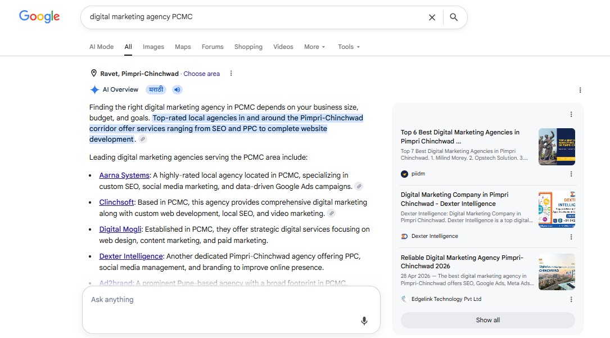Click the Edgelink result thumbnail image

click(557, 272)
